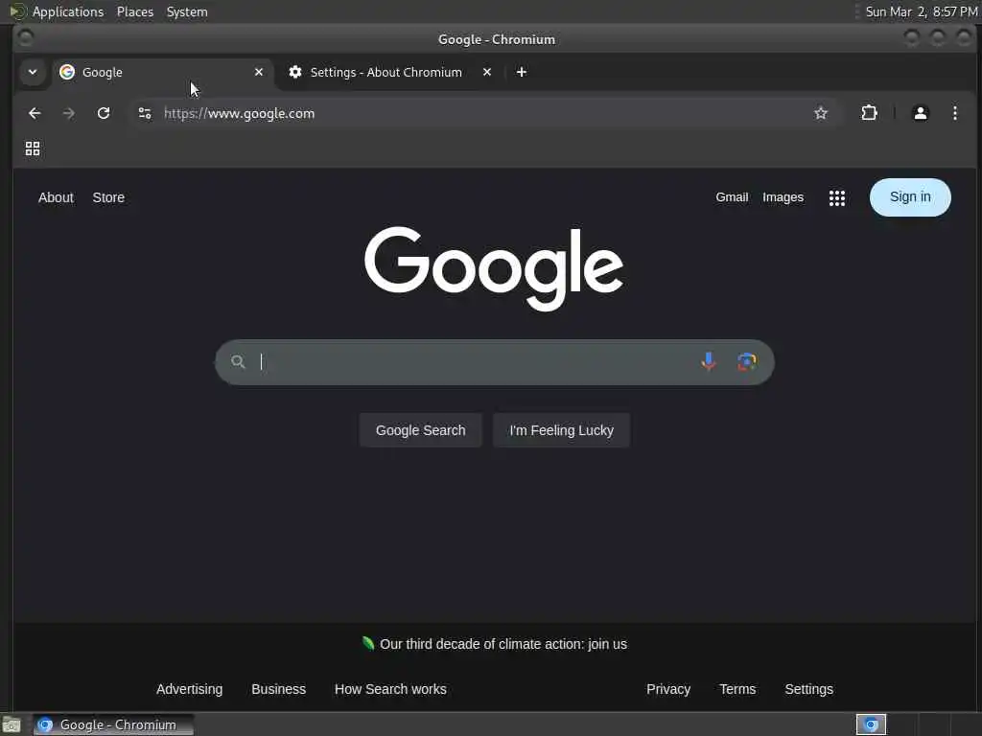Close the Settings - About Chromium tab
This screenshot has width=982, height=736.
pyautogui.click(x=486, y=72)
